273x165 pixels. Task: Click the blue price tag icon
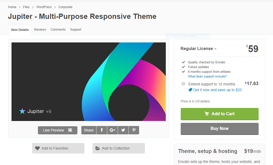click(x=190, y=90)
